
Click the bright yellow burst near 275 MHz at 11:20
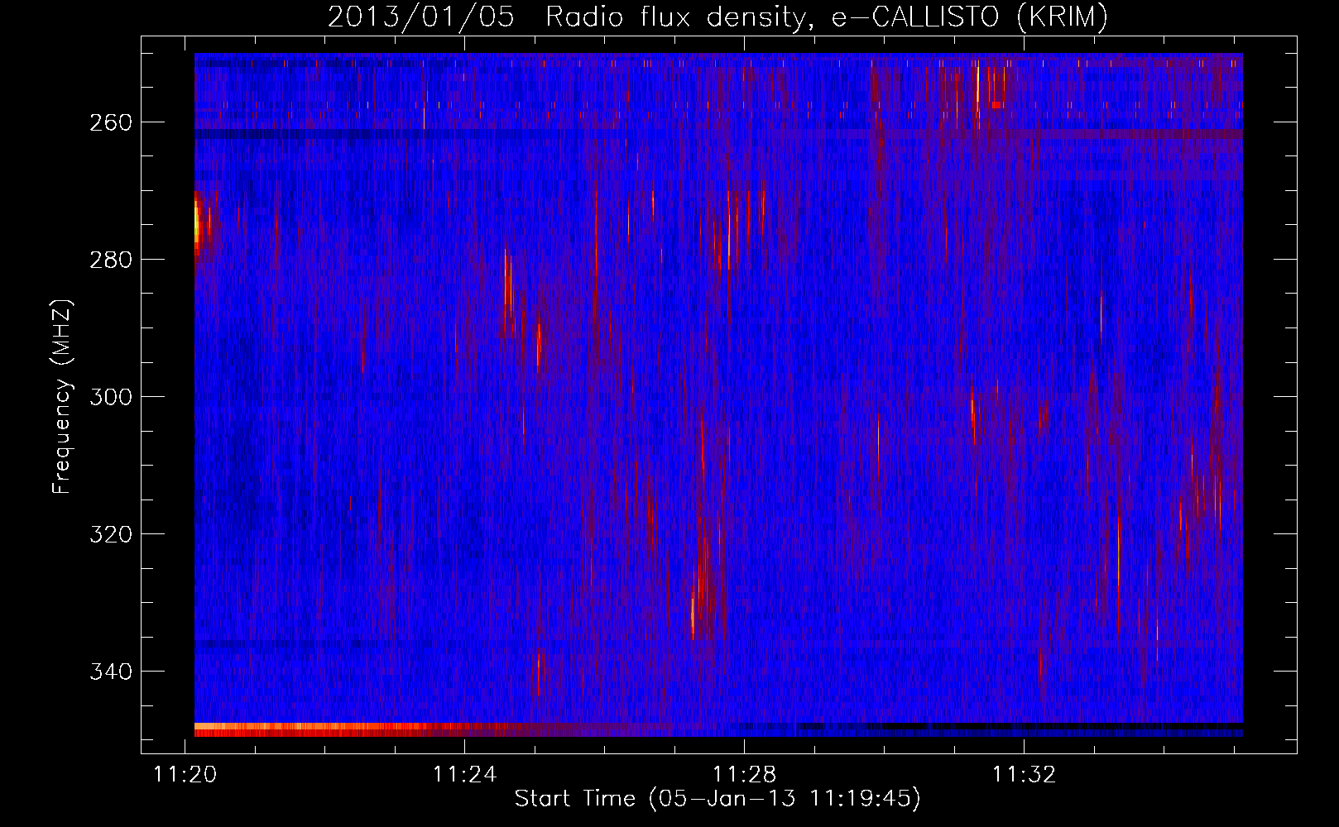pos(198,222)
